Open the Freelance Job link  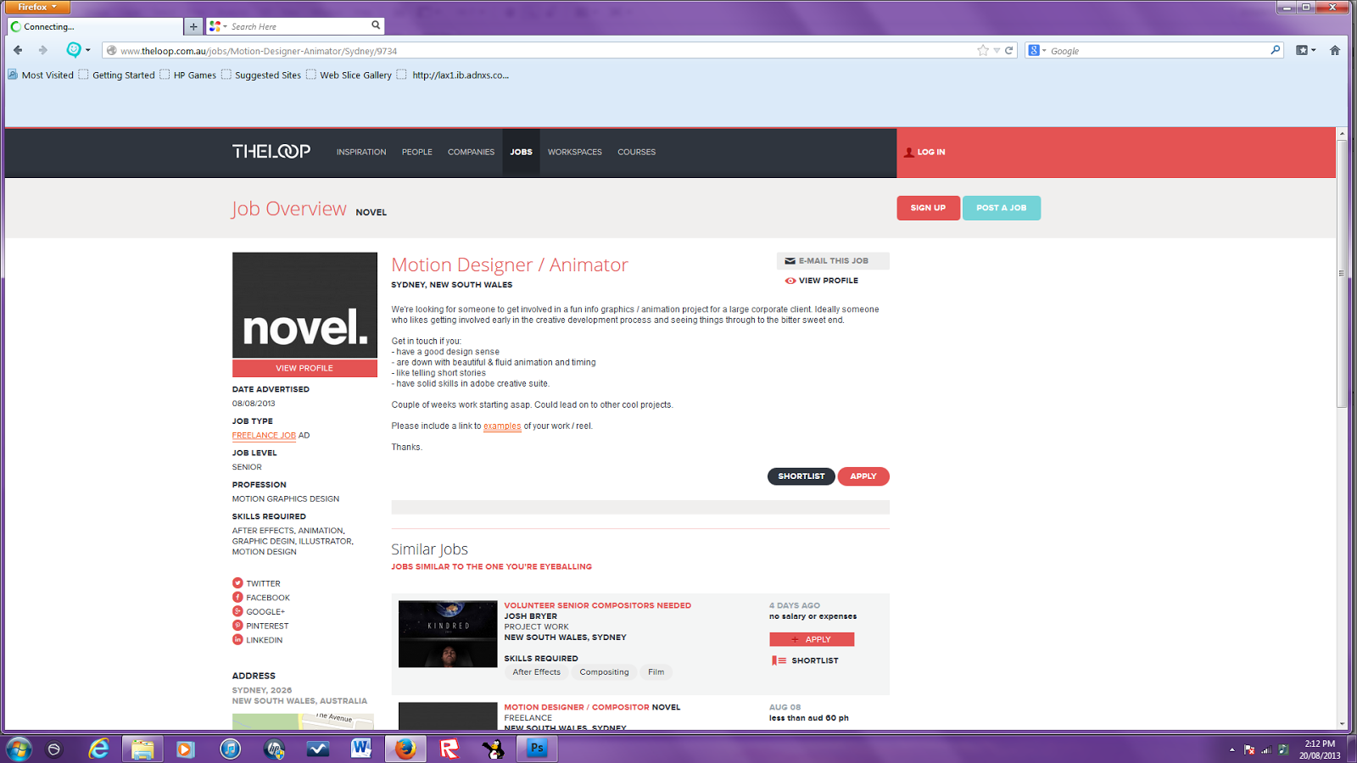264,436
